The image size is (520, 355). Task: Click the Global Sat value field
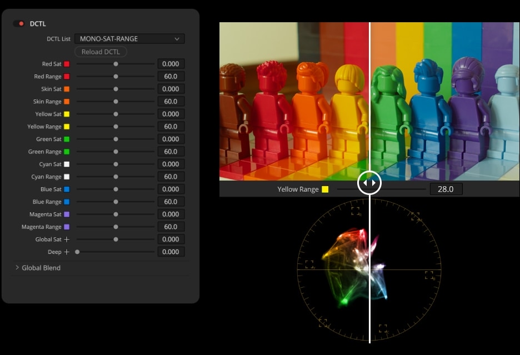[x=171, y=239]
